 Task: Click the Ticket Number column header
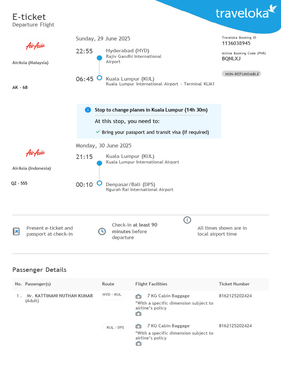(x=234, y=284)
